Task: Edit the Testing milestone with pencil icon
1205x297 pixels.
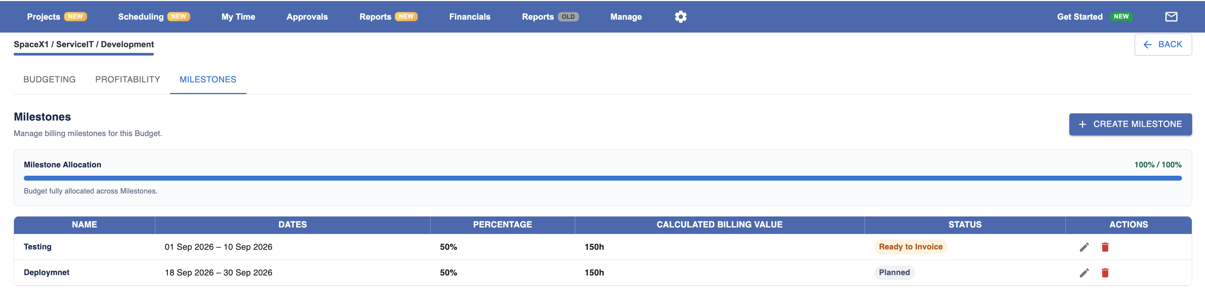Action: pos(1084,247)
